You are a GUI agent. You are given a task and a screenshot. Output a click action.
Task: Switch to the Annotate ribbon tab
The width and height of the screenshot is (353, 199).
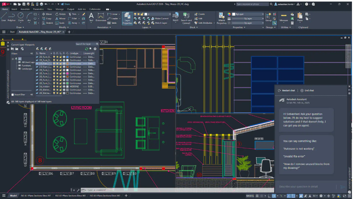click(25, 9)
